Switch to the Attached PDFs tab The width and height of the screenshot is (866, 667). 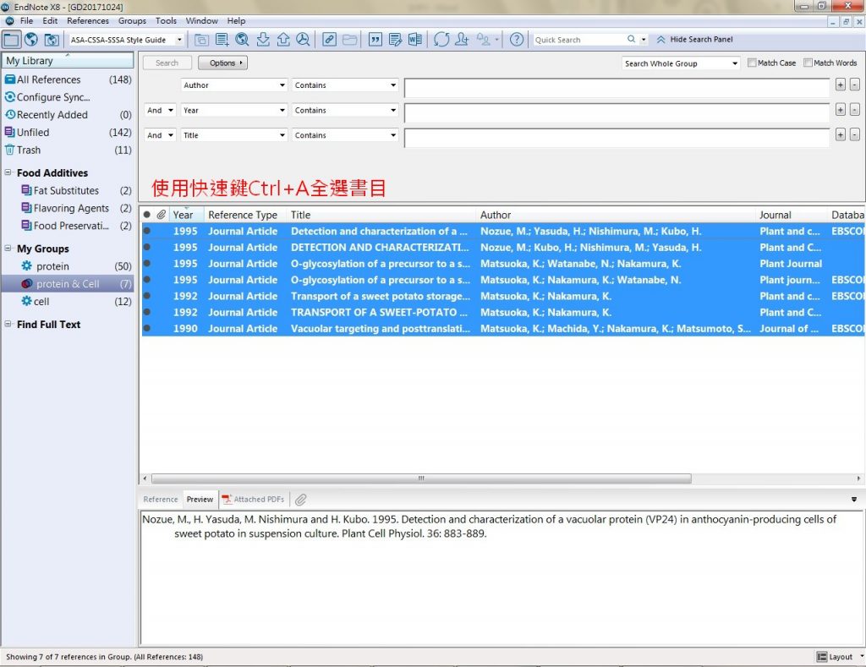point(254,499)
